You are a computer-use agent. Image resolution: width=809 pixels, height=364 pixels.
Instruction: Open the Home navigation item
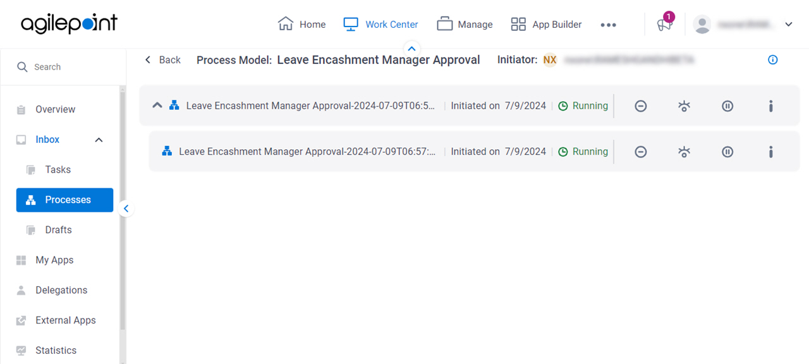[x=301, y=24]
